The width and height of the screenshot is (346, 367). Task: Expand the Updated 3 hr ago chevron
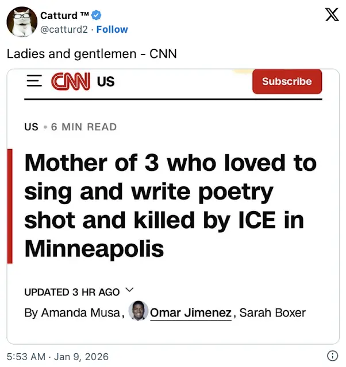click(129, 290)
